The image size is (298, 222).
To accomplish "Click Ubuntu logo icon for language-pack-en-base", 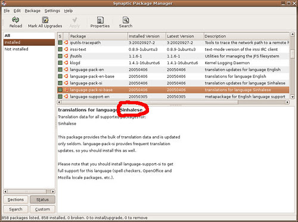I will pos(66,76).
